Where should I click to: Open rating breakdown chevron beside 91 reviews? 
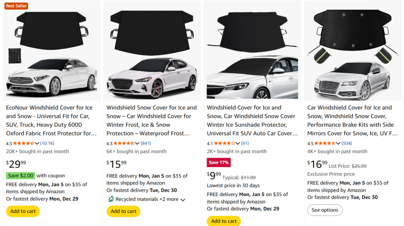pos(238,144)
